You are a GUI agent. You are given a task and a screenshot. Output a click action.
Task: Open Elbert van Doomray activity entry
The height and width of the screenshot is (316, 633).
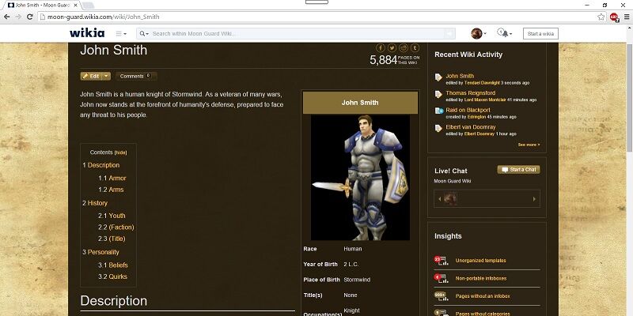click(470, 127)
